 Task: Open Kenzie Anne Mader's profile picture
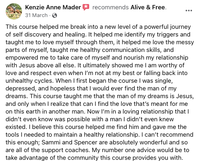pyautogui.click(x=14, y=11)
